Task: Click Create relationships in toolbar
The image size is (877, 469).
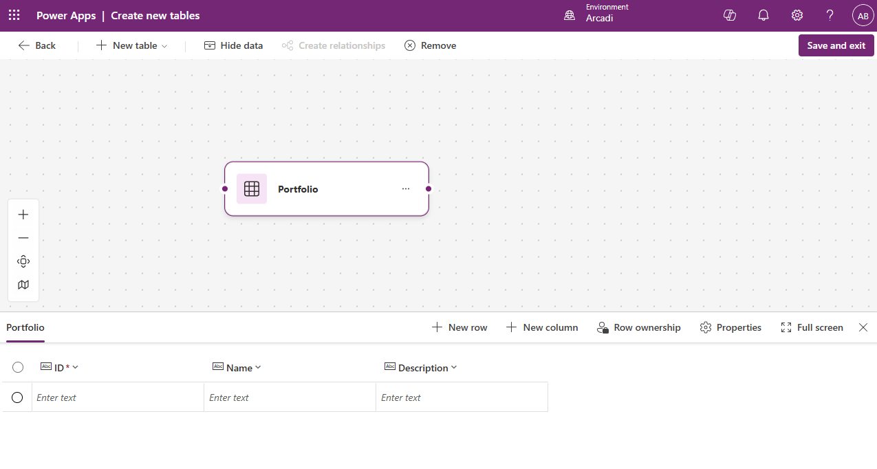Action: click(x=334, y=45)
